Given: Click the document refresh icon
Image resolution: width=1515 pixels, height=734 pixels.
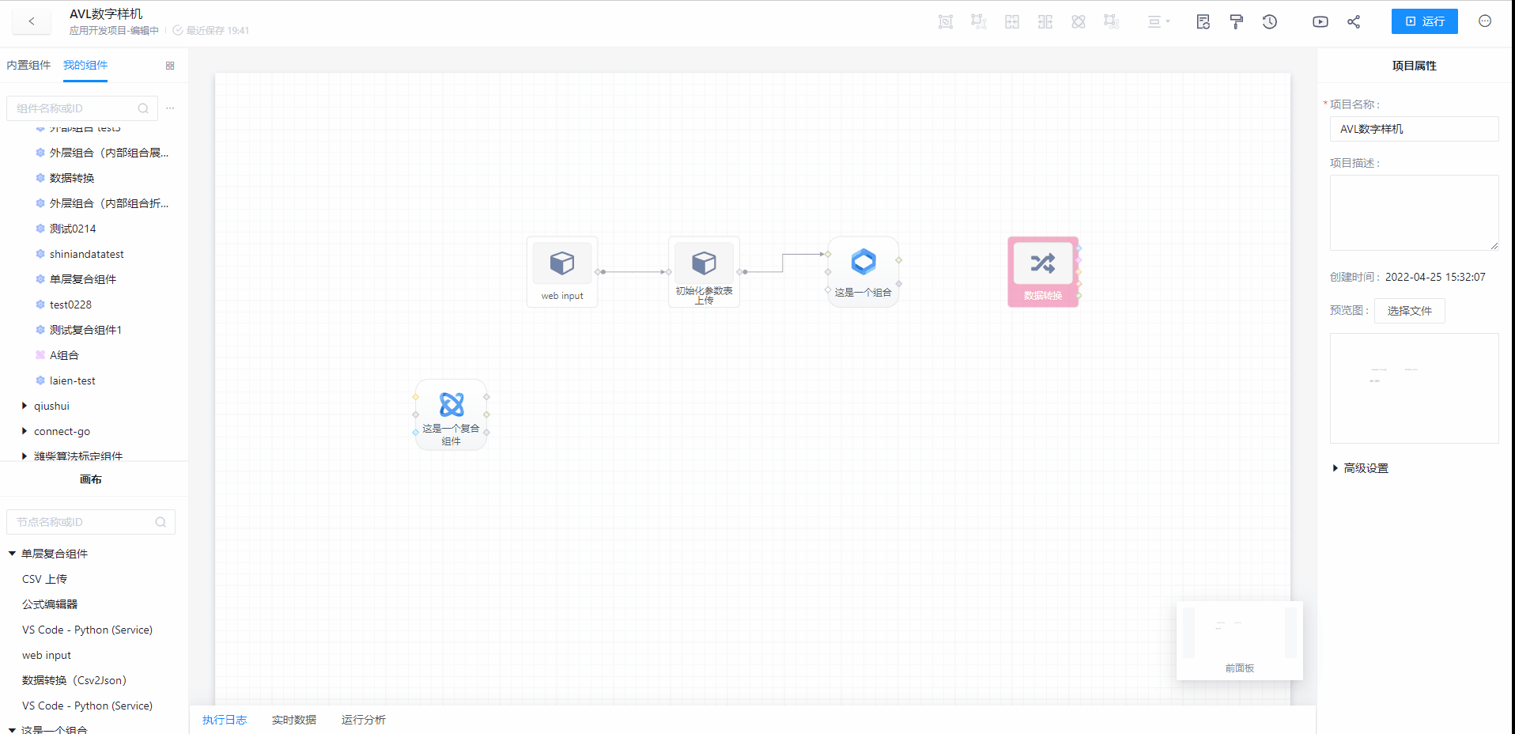Looking at the screenshot, I should coord(1203,22).
